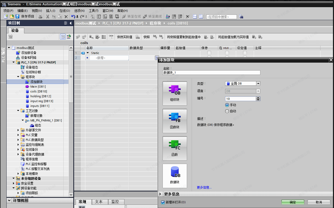Click the 确定 confirm button

pos(293,202)
